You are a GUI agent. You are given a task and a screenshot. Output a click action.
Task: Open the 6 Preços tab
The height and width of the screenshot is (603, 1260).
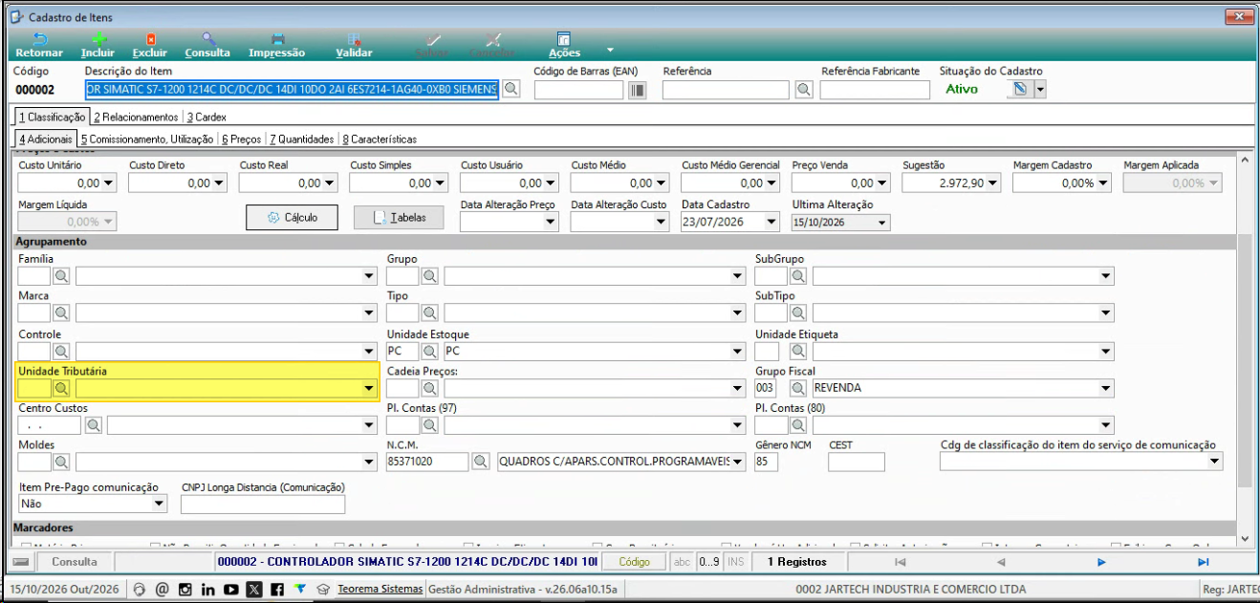click(x=241, y=139)
